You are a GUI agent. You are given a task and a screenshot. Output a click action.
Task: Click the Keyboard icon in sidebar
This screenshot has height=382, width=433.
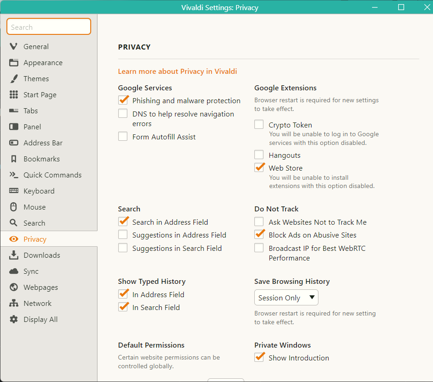pyautogui.click(x=14, y=191)
